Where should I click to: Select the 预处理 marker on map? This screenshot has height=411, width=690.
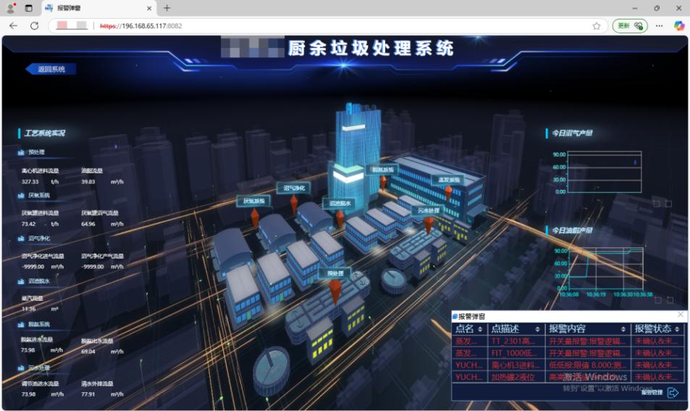tap(335, 273)
